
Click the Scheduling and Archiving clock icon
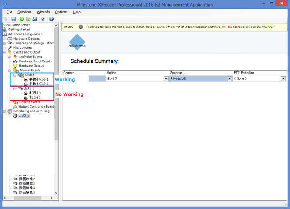(10, 111)
